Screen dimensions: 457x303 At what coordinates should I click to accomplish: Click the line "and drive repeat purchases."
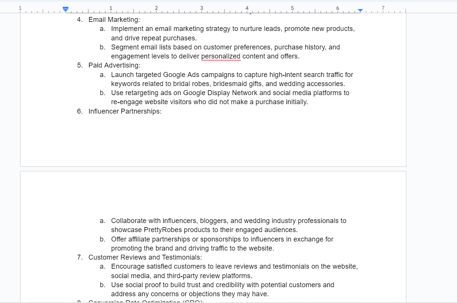pos(154,38)
